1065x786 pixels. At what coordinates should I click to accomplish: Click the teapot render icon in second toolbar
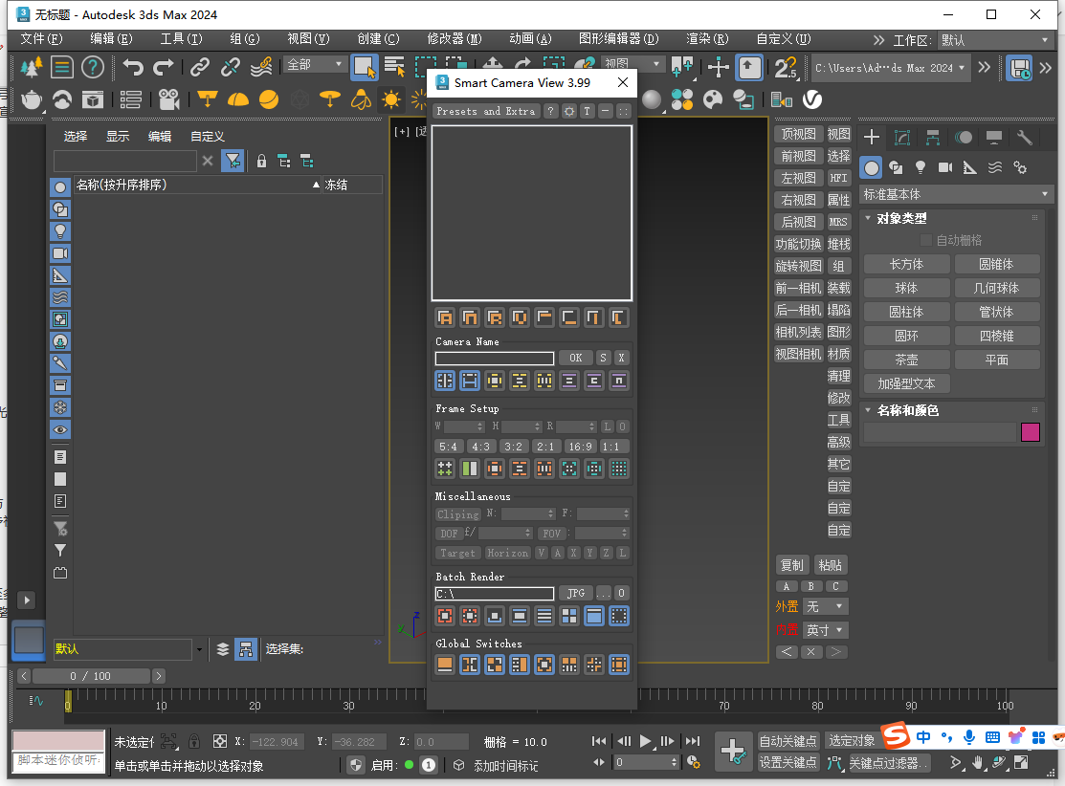click(32, 99)
